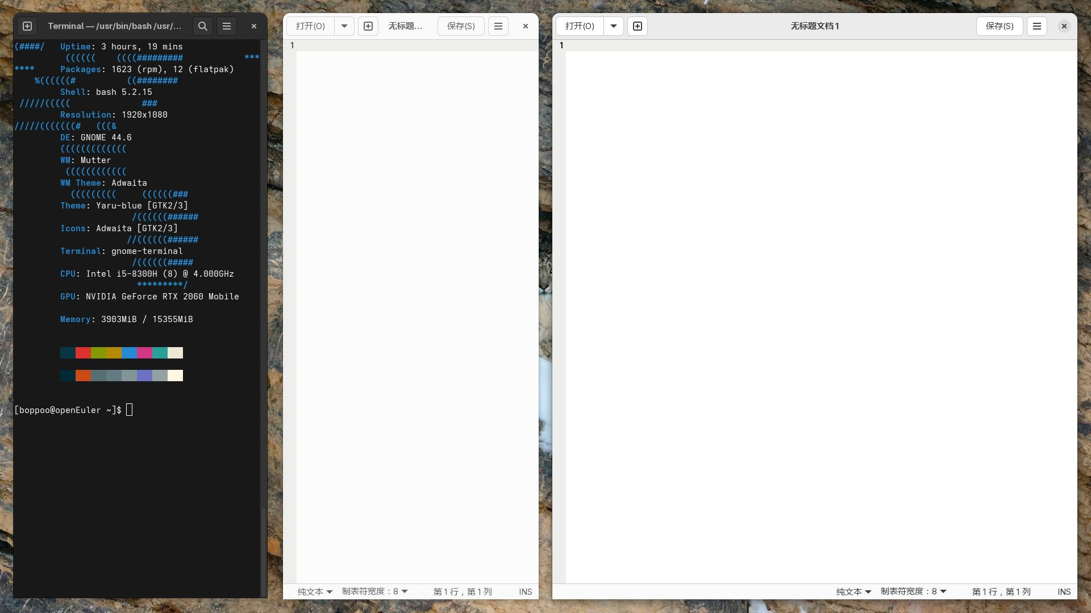Screen dimensions: 1091x613
Task: Expand recent files arrow in the narrow gedit window
Action: click(x=344, y=26)
